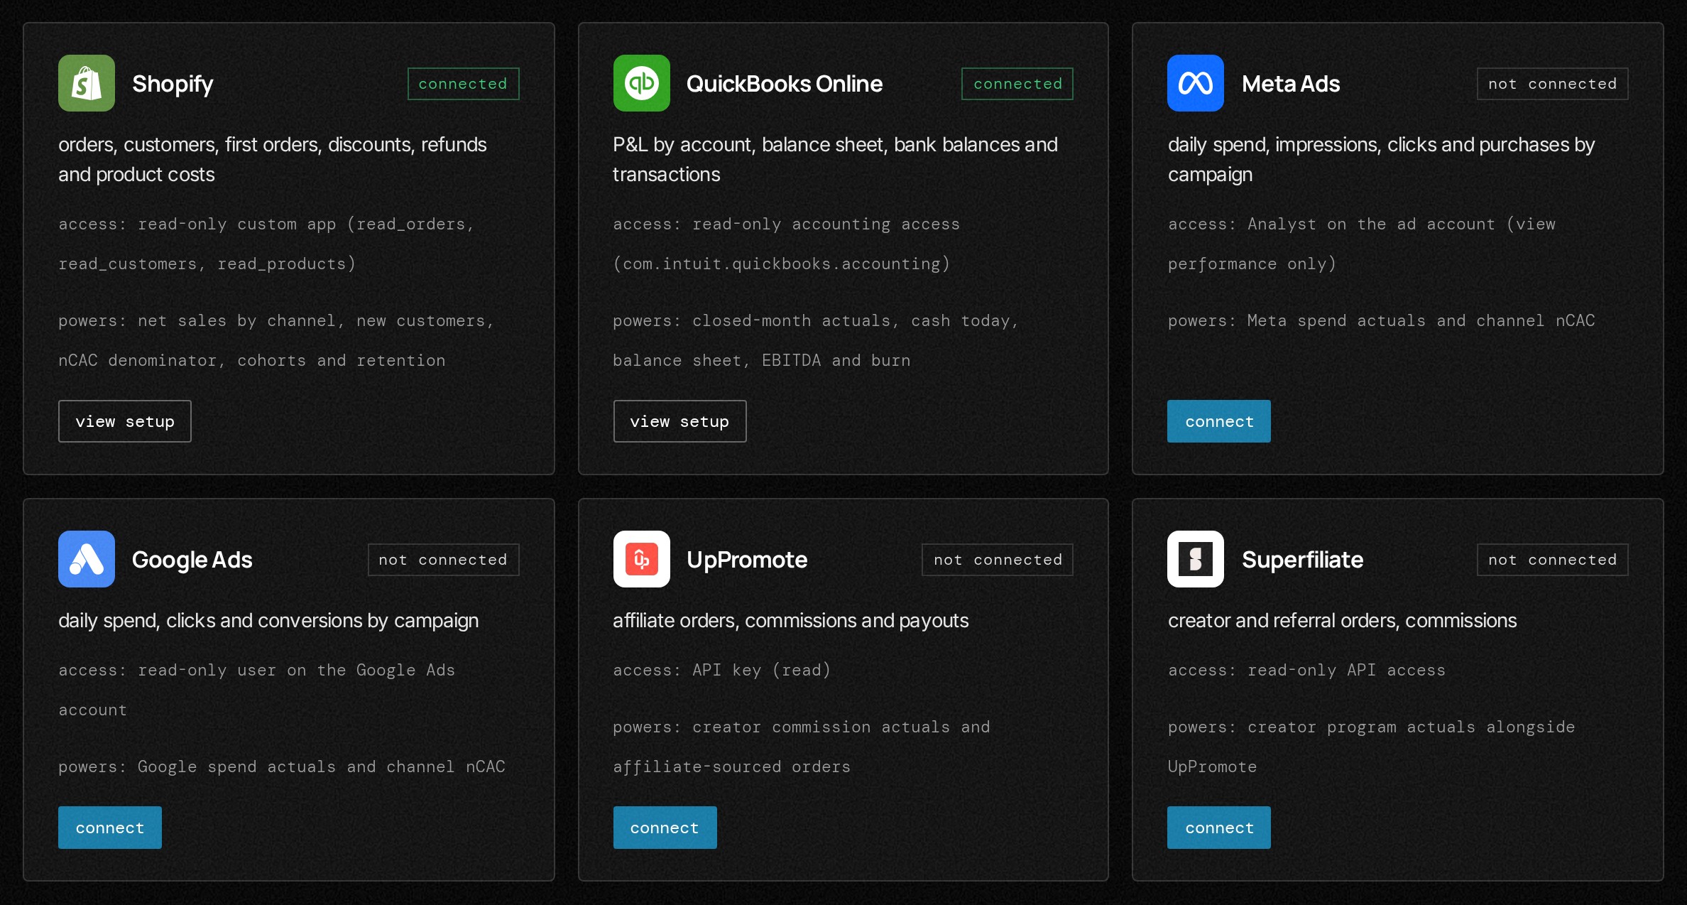Select the Shopify card title
The width and height of the screenshot is (1687, 905).
coord(173,84)
